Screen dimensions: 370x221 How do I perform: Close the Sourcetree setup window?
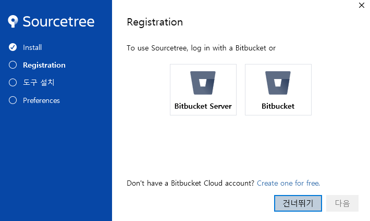(x=361, y=5)
